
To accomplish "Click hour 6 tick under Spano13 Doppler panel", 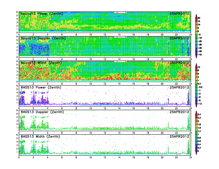I will tap(62, 59).
